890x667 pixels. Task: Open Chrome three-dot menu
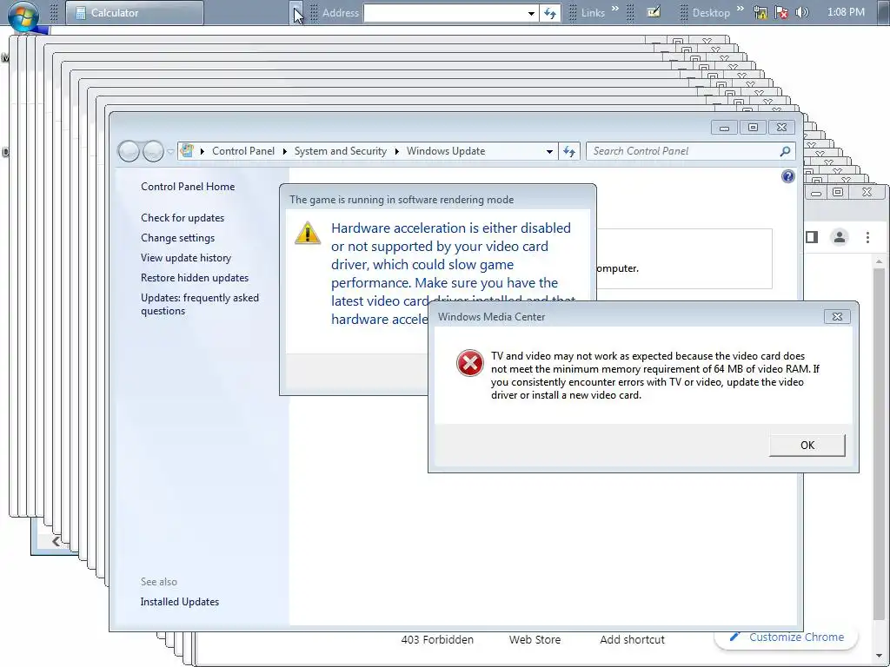point(867,237)
